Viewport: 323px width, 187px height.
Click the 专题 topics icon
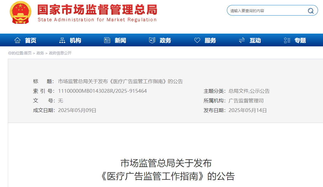286,40
